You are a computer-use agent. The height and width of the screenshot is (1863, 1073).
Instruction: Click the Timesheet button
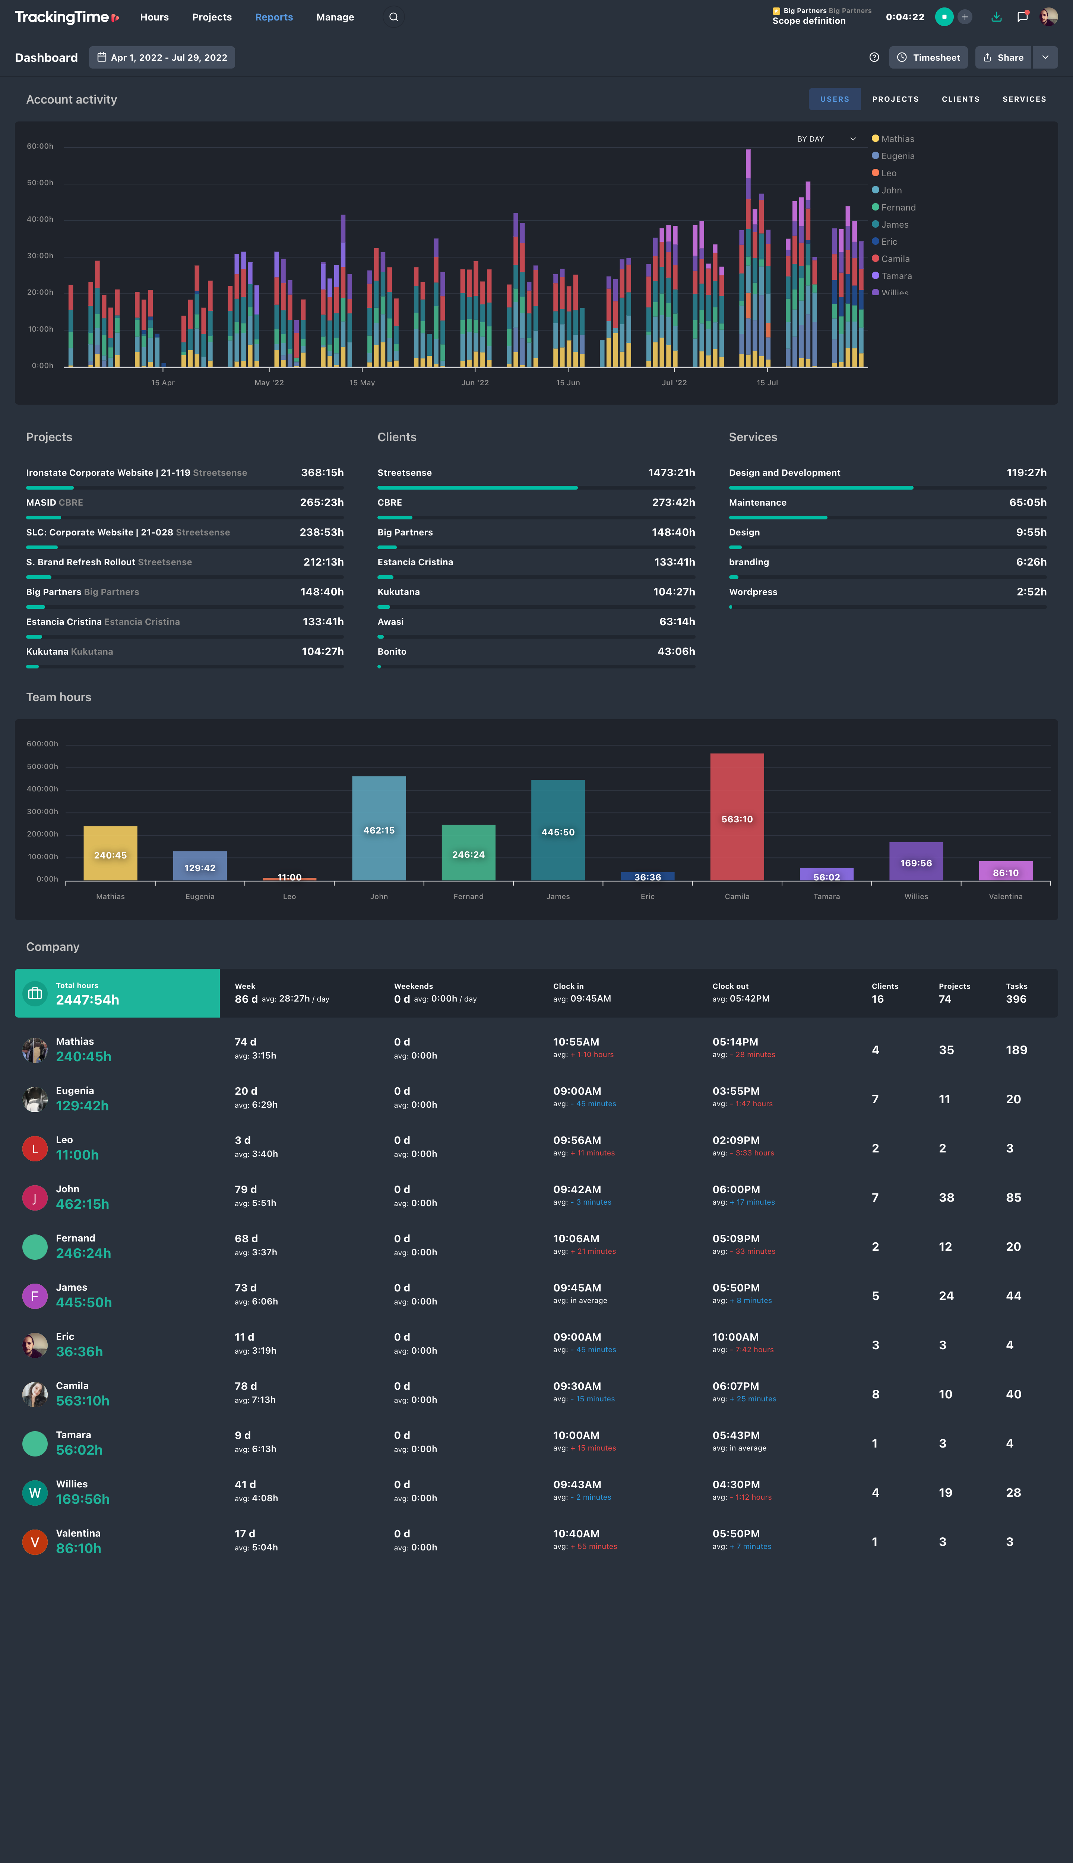click(x=928, y=57)
